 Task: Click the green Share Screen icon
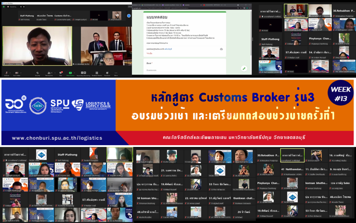pos(70,73)
